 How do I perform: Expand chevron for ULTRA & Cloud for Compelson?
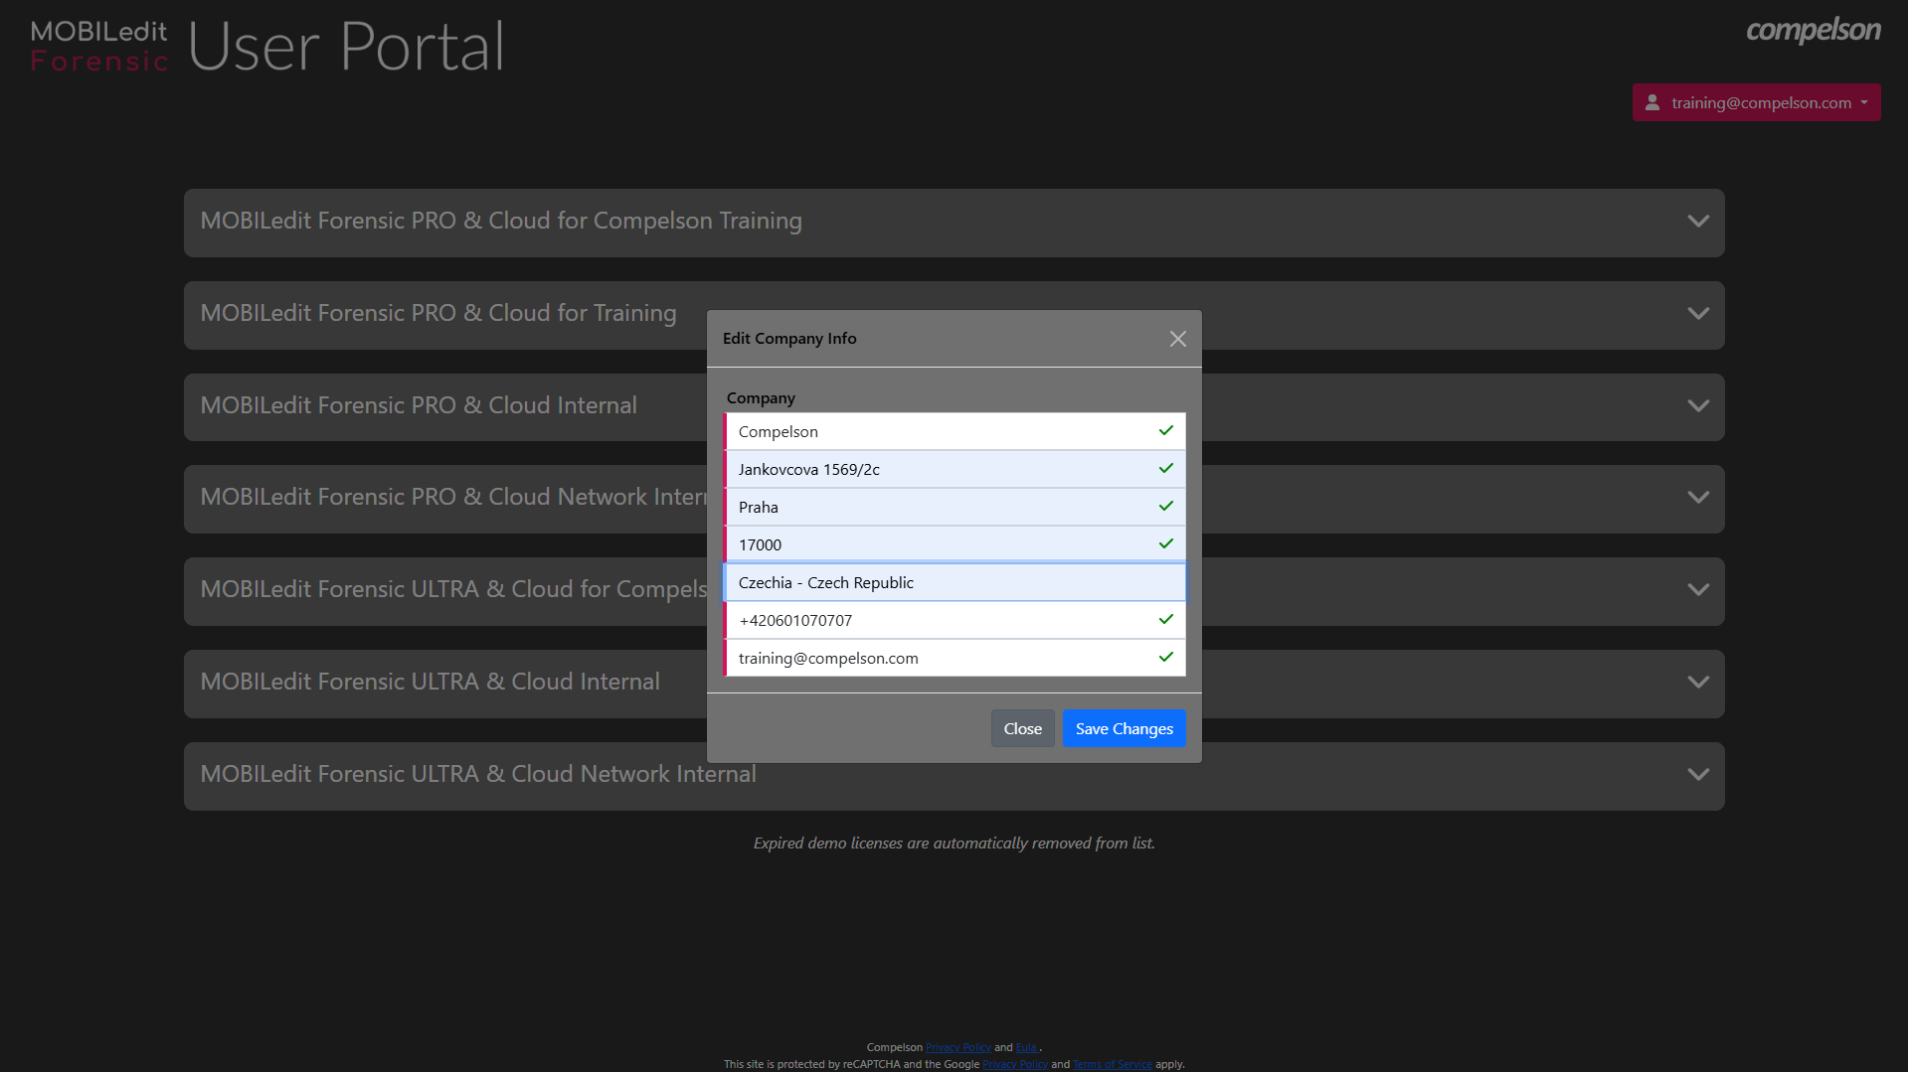pos(1698,589)
